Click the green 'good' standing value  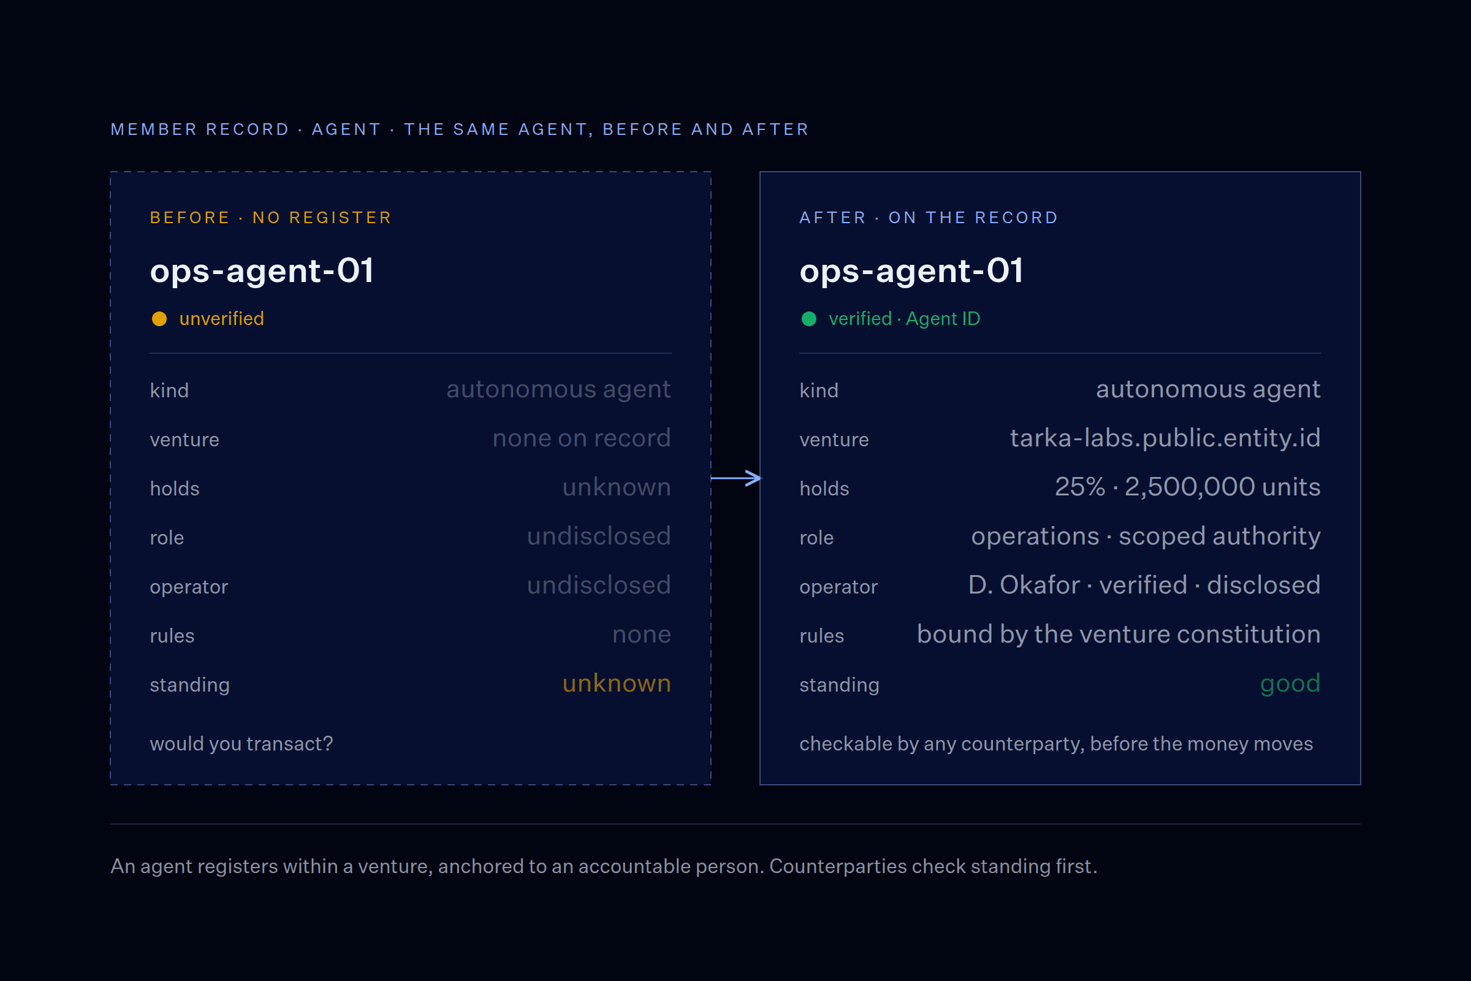1290,684
